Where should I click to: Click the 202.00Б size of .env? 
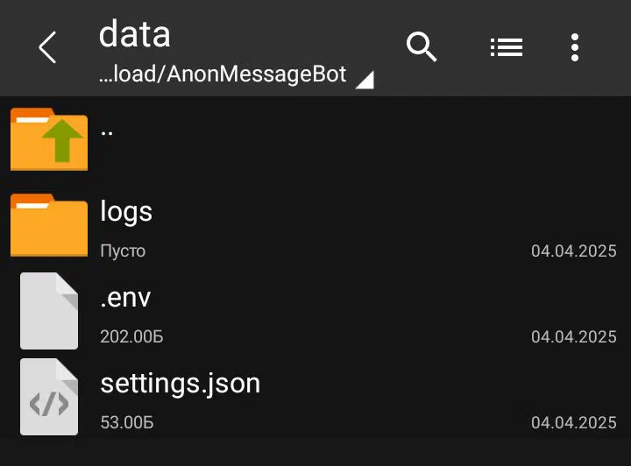131,337
